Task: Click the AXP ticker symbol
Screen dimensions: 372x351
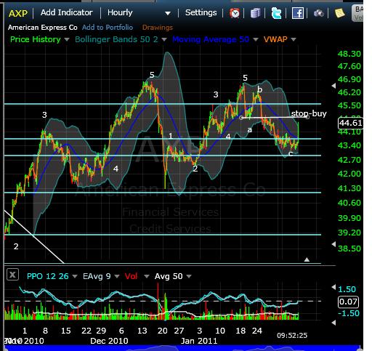Action: (x=18, y=13)
